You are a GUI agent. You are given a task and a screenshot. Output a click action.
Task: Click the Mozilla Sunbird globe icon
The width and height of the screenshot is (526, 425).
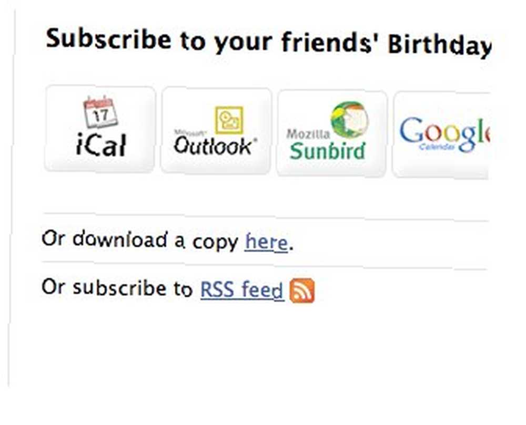[x=350, y=119]
